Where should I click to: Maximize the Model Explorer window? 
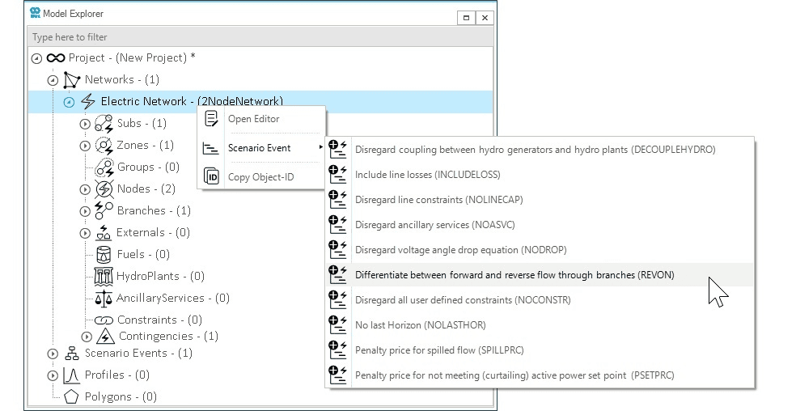[x=467, y=16]
